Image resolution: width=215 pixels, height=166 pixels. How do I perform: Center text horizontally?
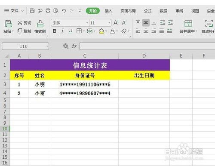pyautogui.click(x=146, y=31)
